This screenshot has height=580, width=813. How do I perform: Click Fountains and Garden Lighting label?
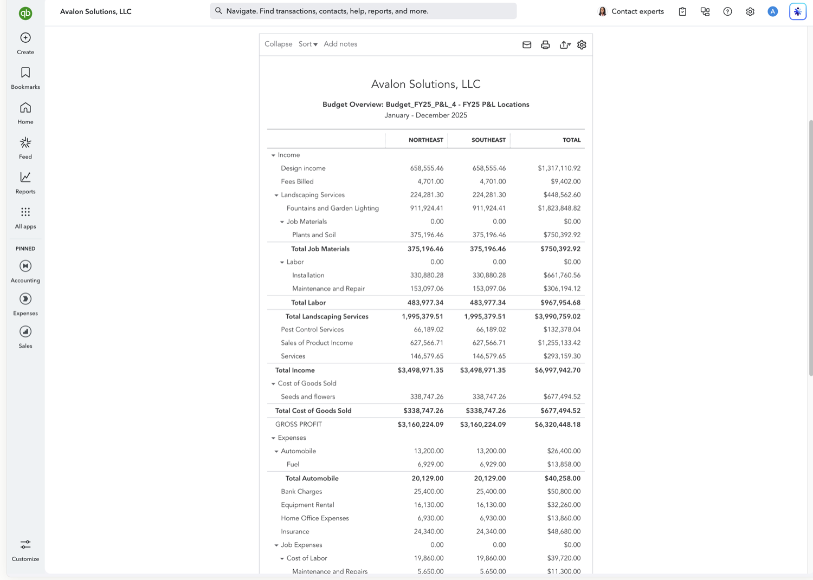point(333,208)
